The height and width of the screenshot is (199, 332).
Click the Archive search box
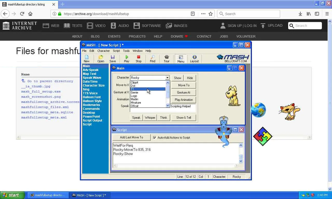click(x=305, y=26)
